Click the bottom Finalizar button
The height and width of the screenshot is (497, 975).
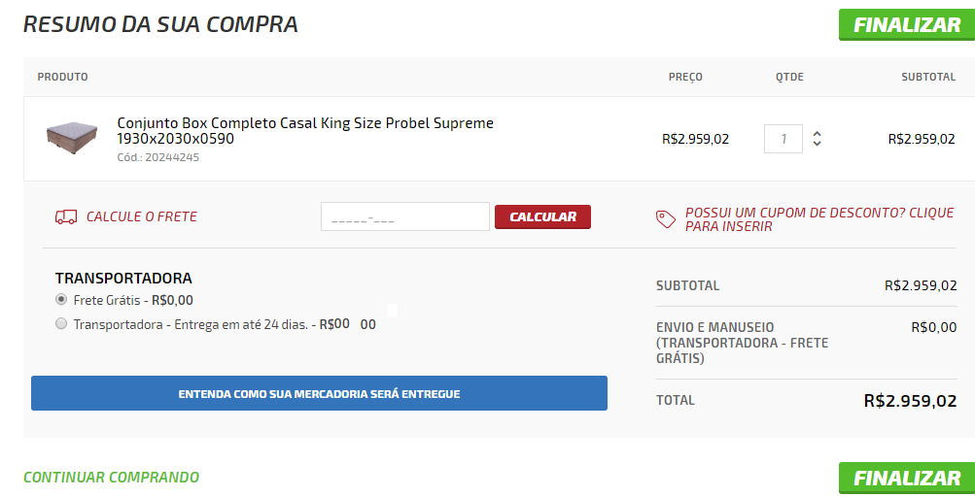906,478
